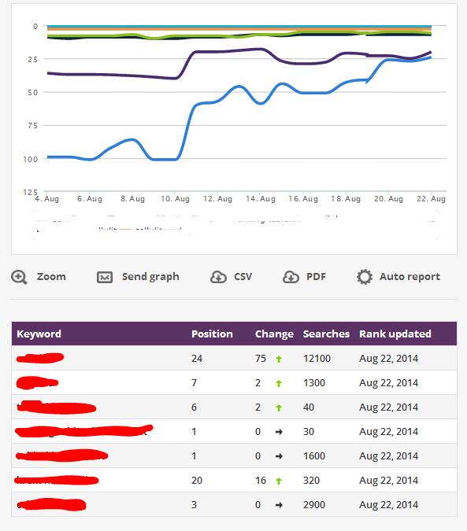Click the Send graph envelope icon

105,278
